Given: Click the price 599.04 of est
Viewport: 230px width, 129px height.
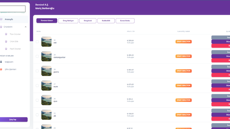Looking at the screenshot, I should (x=130, y=41).
